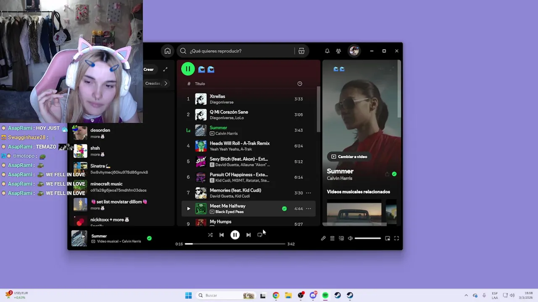Adjust the volume slider
The width and height of the screenshot is (538, 302).
[367, 238]
